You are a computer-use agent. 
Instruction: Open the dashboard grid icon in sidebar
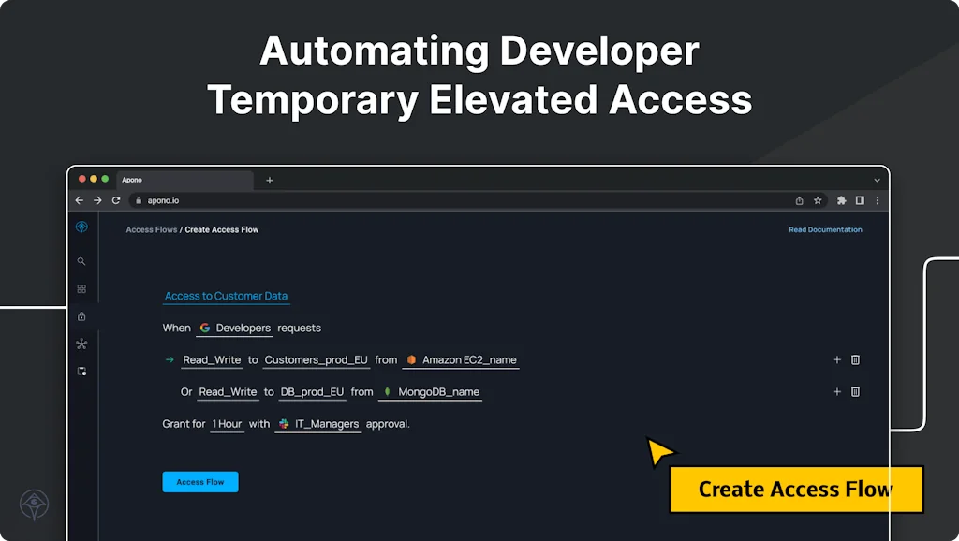pos(81,289)
